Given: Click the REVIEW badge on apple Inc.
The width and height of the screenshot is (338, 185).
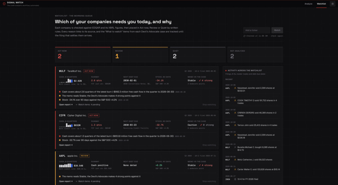Looking at the screenshot, I should click(85, 156).
